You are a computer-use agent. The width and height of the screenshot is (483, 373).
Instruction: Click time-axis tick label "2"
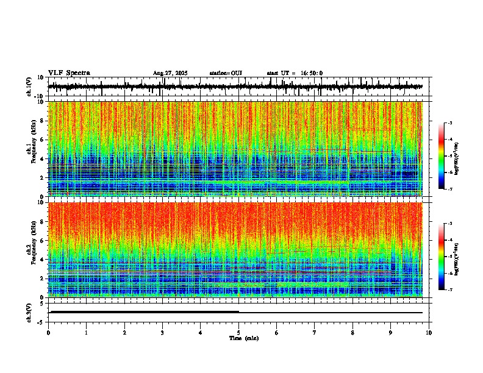pos(124,333)
